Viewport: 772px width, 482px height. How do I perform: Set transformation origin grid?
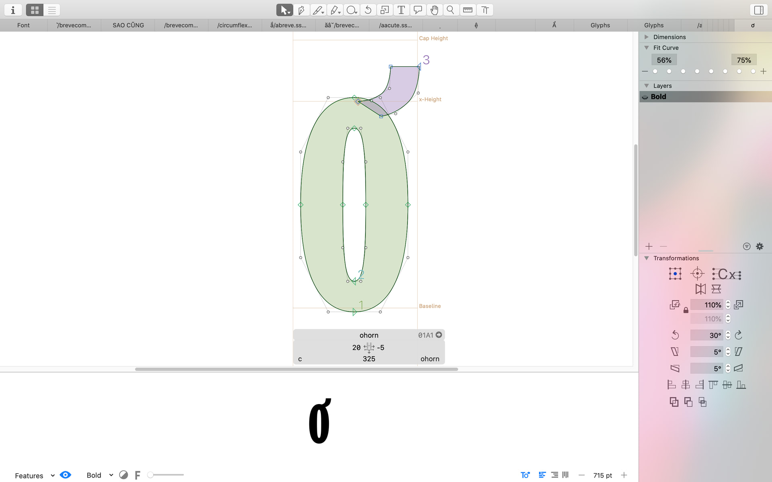coord(675,274)
